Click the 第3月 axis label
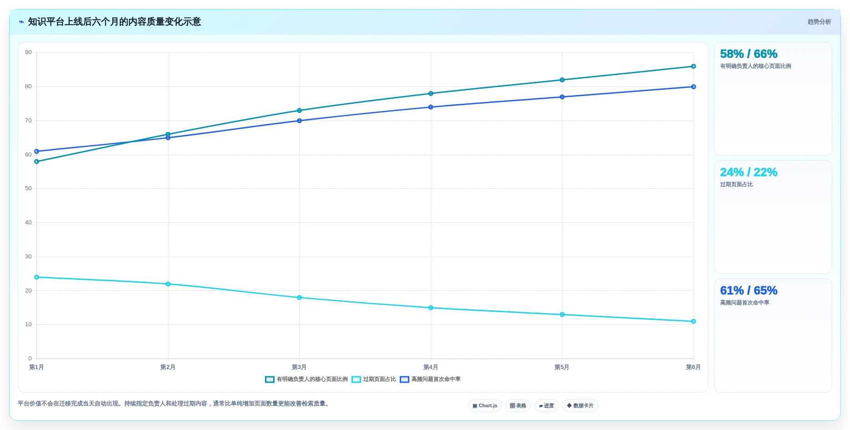The width and height of the screenshot is (850, 430). [x=299, y=367]
